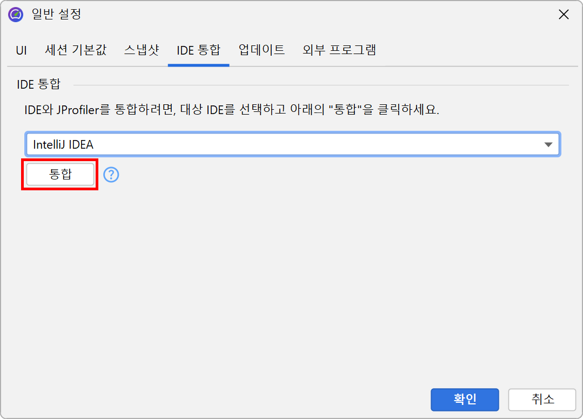Select the IDE 통합 tab
Image resolution: width=583 pixels, height=419 pixels.
[x=198, y=50]
